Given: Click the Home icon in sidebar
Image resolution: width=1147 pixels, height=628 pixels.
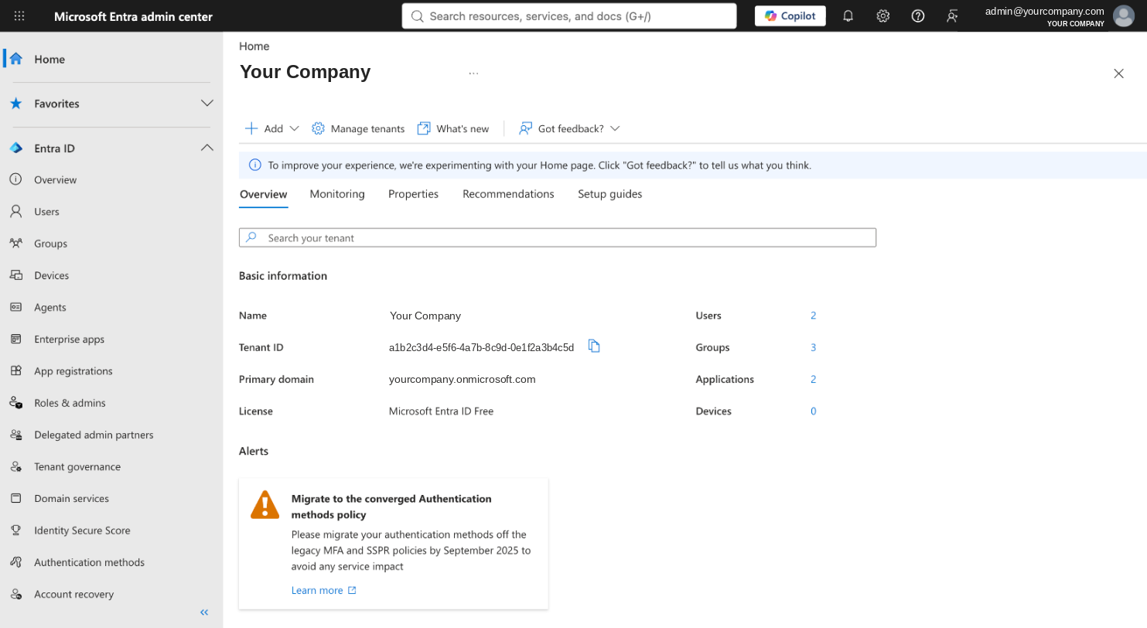Looking at the screenshot, I should point(15,59).
